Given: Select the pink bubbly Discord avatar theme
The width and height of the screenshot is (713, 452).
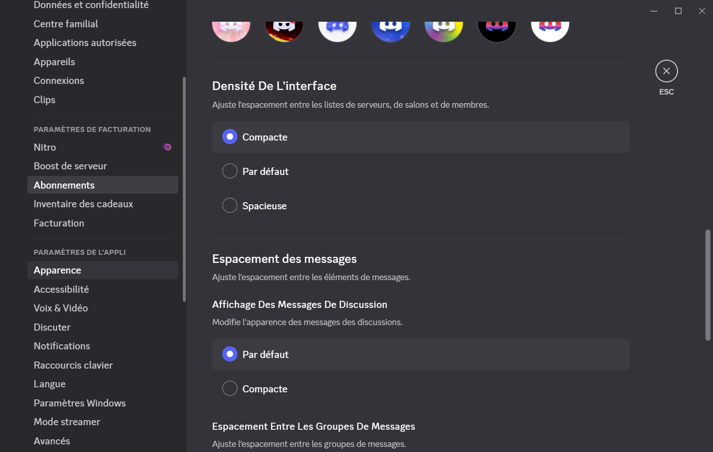Looking at the screenshot, I should (x=231, y=28).
